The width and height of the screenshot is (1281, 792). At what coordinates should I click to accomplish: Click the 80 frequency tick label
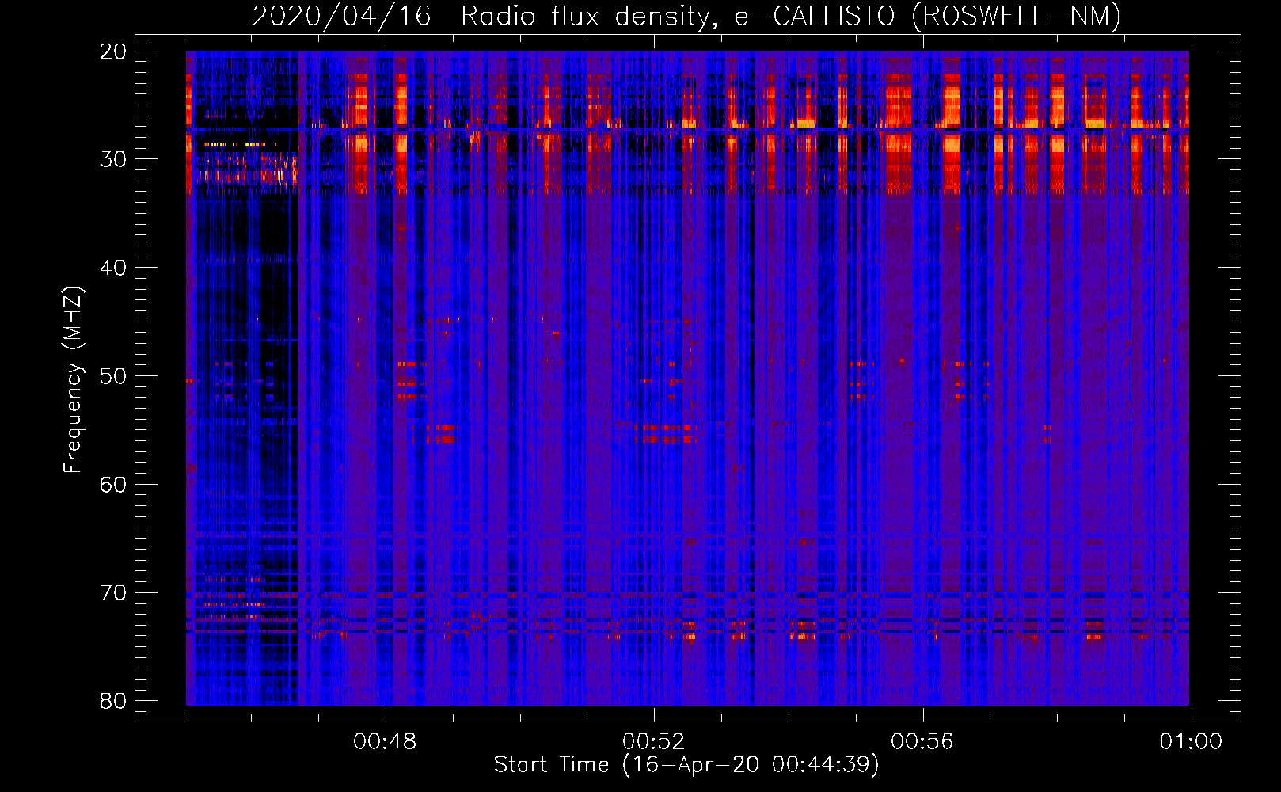113,701
